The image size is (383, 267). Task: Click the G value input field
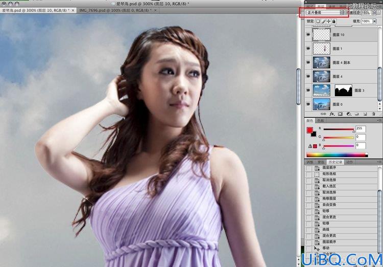point(361,137)
